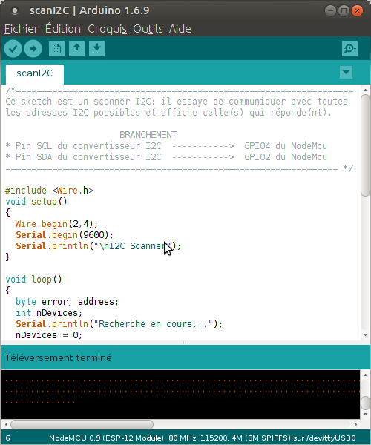Open the Outils menu
Screen dimensions: 371x445
point(148,29)
